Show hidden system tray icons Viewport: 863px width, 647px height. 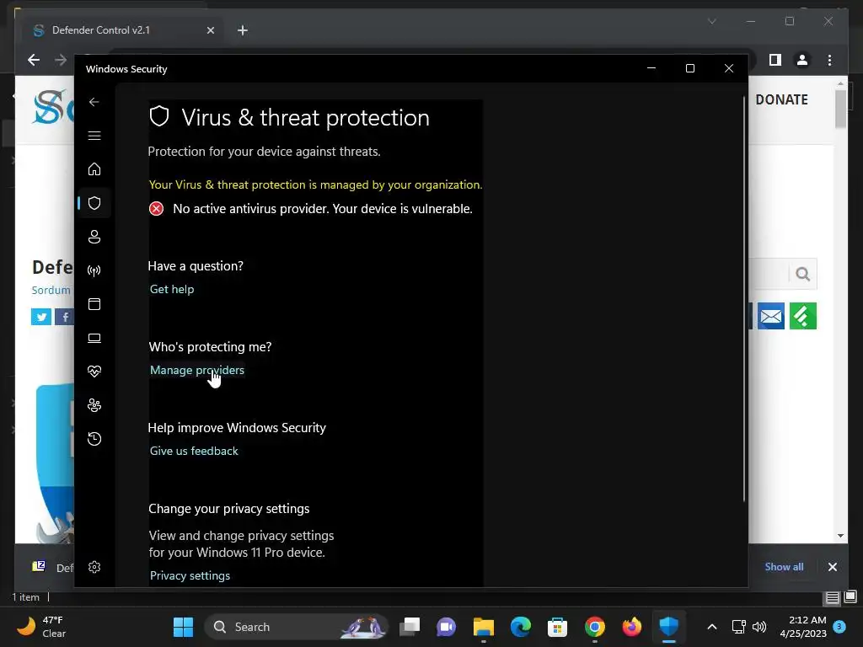tap(711, 627)
